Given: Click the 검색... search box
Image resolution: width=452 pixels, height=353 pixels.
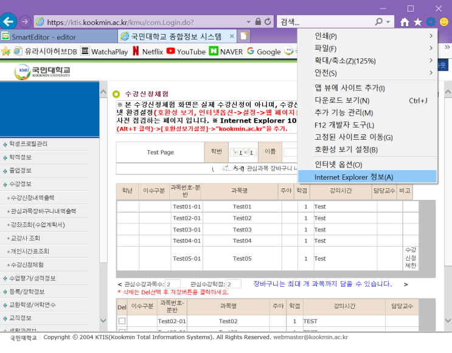Looking at the screenshot, I should (325, 22).
